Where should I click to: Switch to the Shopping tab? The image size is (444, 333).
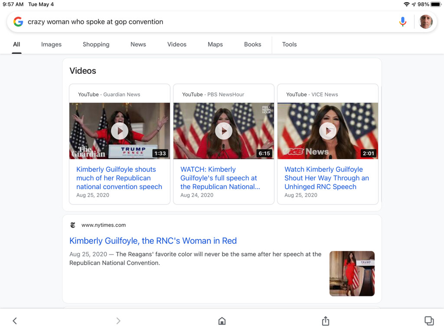point(96,45)
